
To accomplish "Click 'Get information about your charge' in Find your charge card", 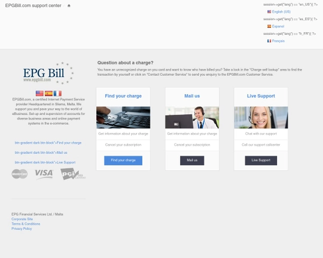I will (123, 134).
